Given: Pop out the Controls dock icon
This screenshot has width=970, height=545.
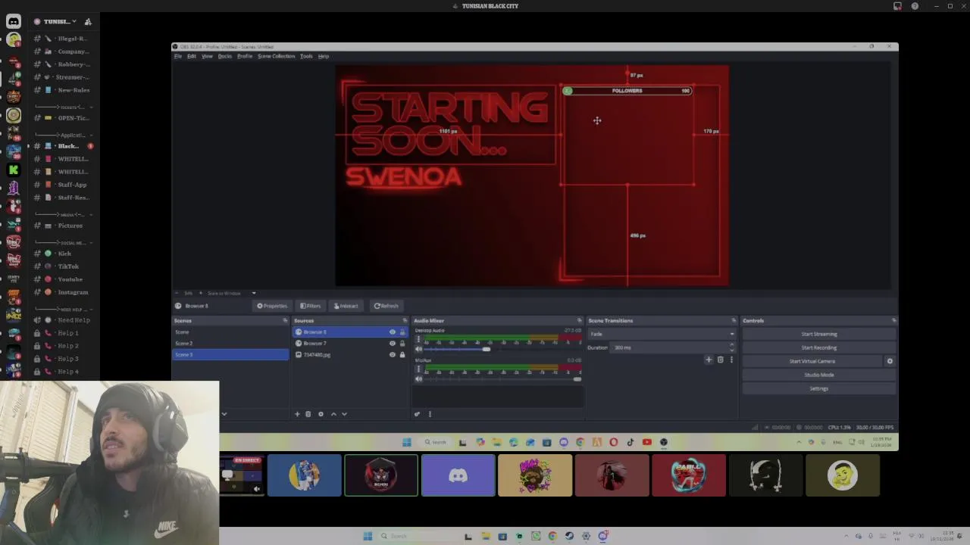Looking at the screenshot, I should [x=893, y=321].
